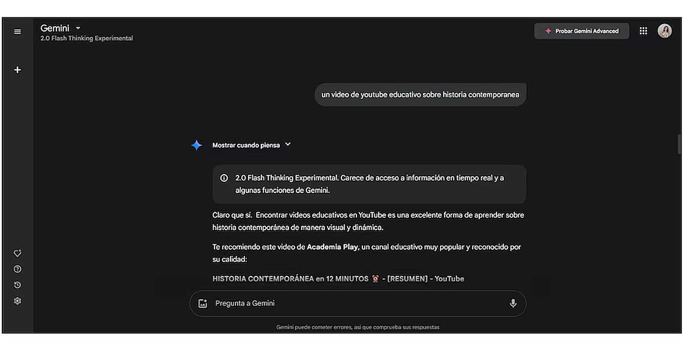The width and height of the screenshot is (683, 352).
Task: Activate the microphone voice input
Action: click(513, 303)
